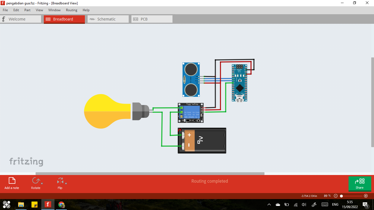Switch to the Schematic tab
374x210 pixels.
pos(108,19)
